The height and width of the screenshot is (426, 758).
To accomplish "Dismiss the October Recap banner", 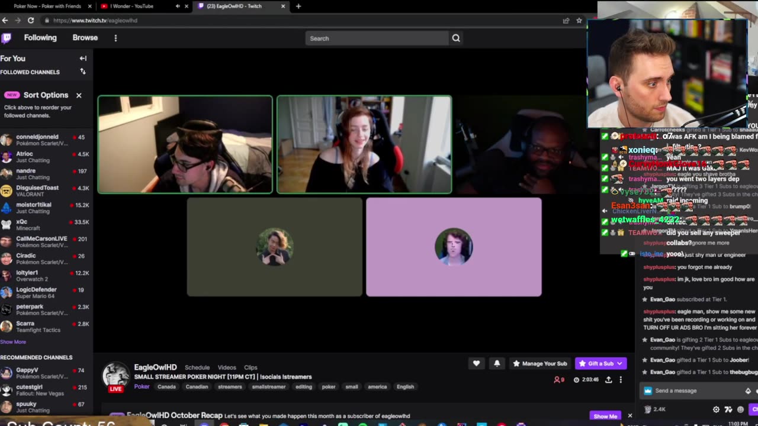I will (x=630, y=416).
